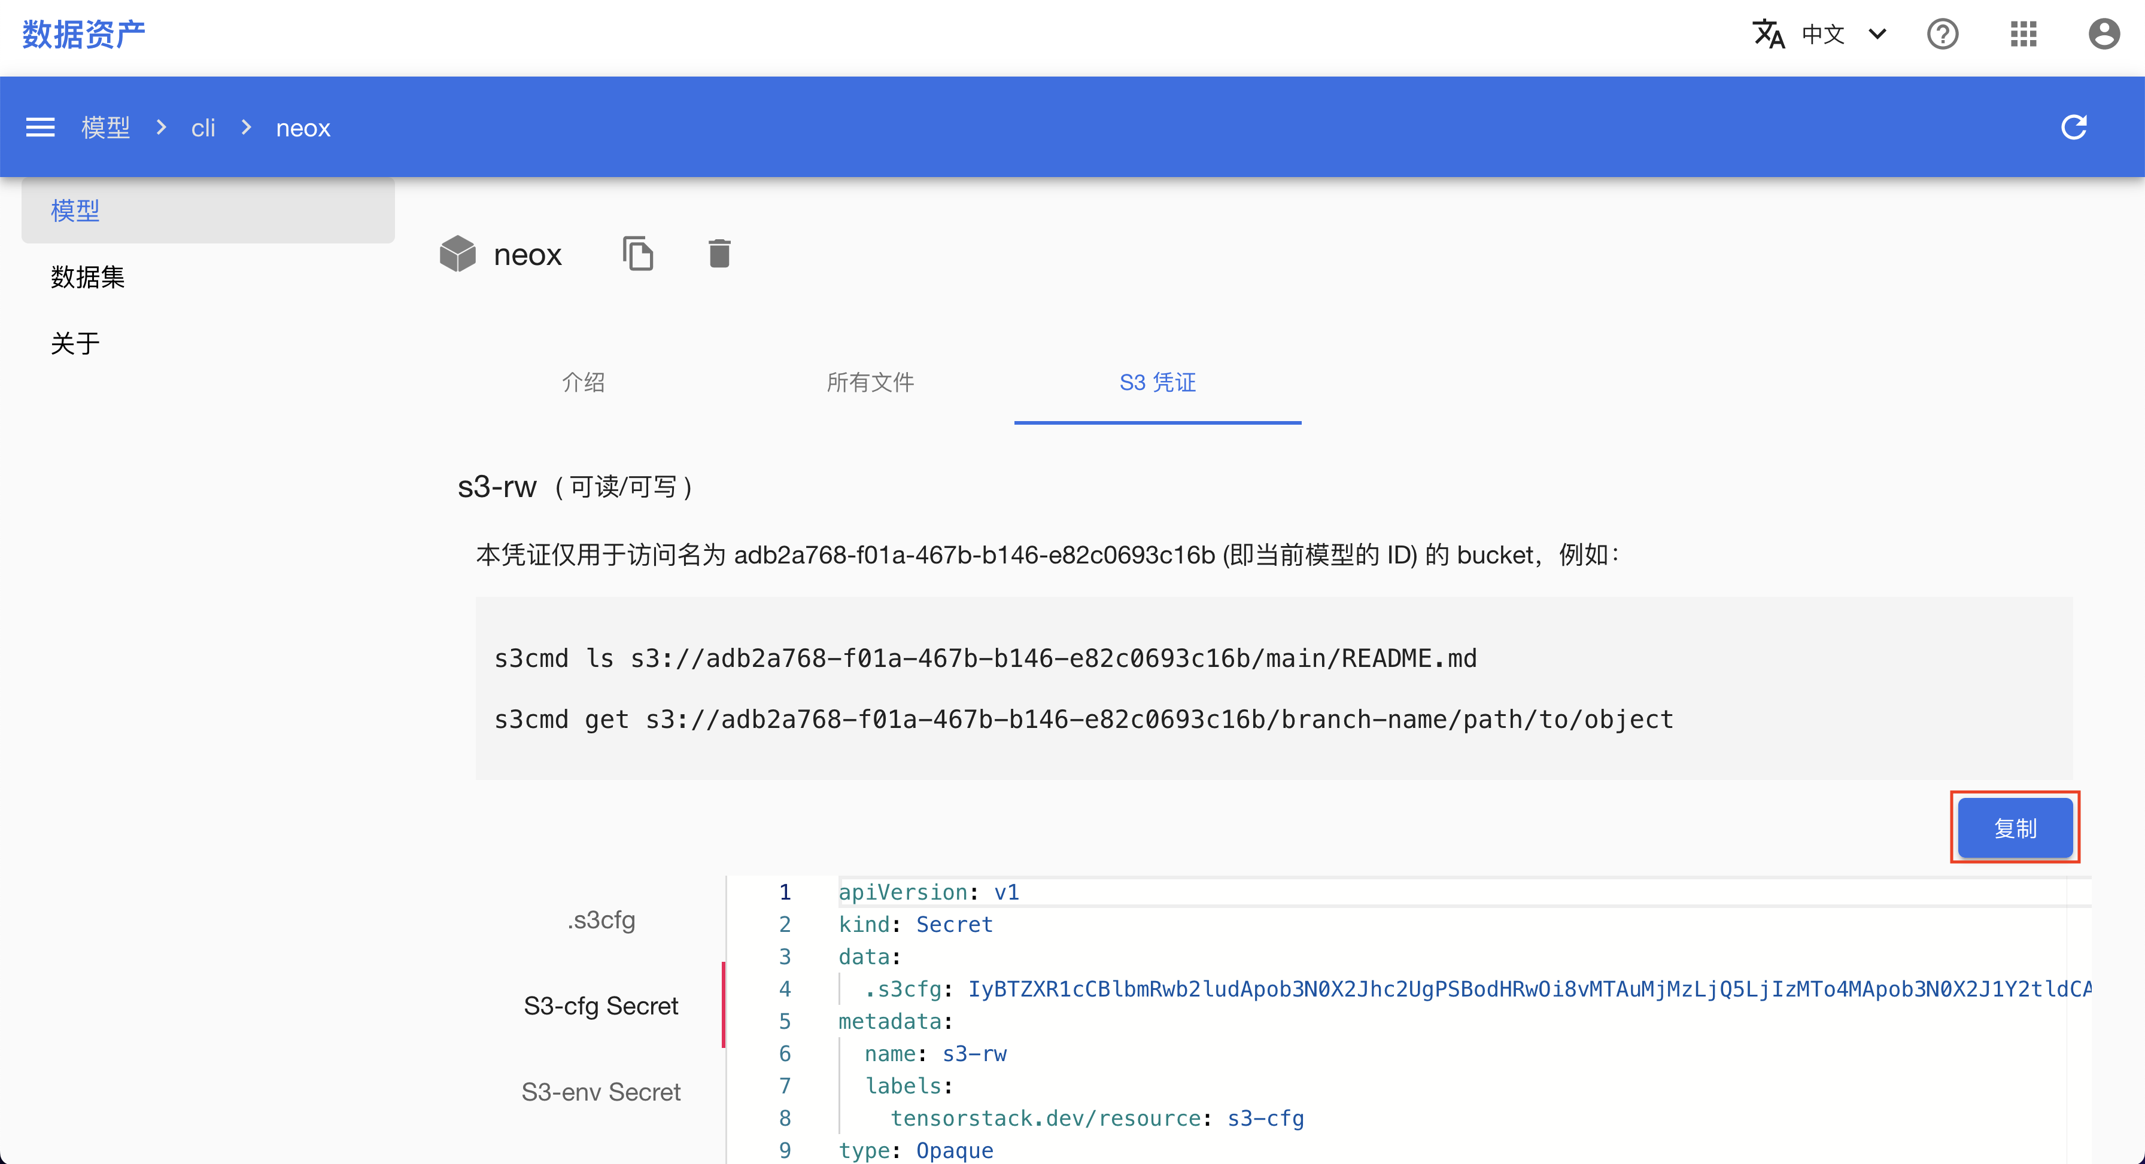Open the help question mark icon
The height and width of the screenshot is (1164, 2145).
(1943, 34)
